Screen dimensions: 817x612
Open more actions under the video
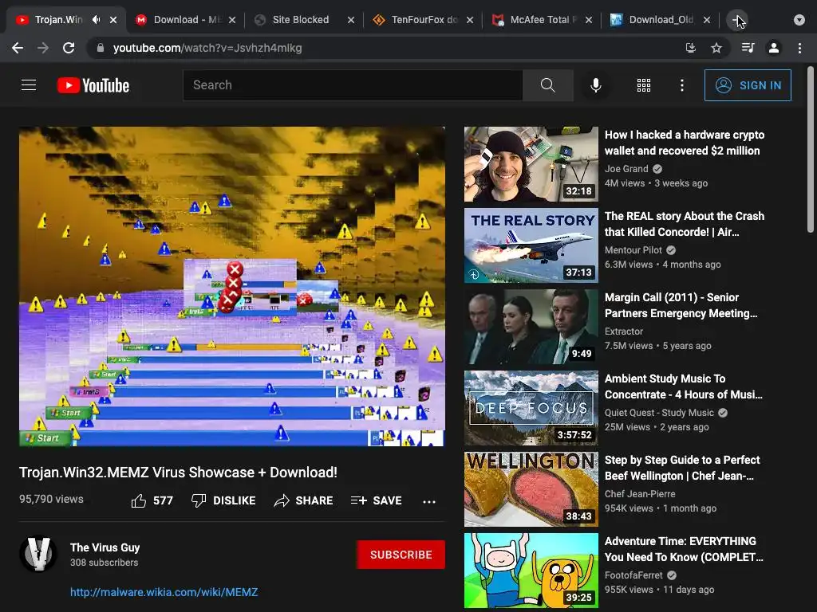[x=428, y=502]
